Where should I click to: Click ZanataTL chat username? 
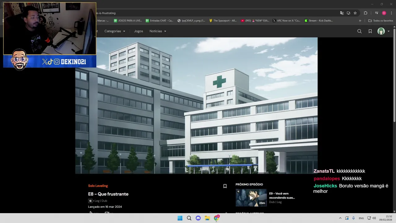click(x=324, y=171)
